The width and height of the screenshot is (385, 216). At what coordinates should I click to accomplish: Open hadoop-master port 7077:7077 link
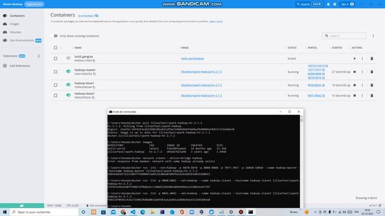(x=316, y=70)
